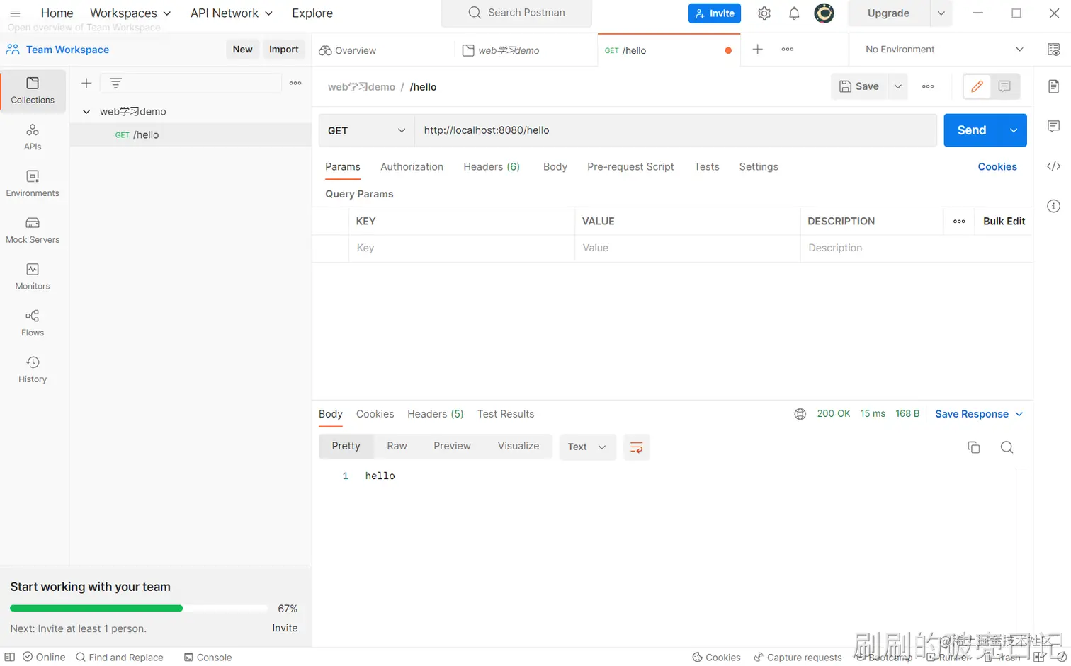Click the Send button
This screenshot has height=666, width=1071.
(972, 130)
